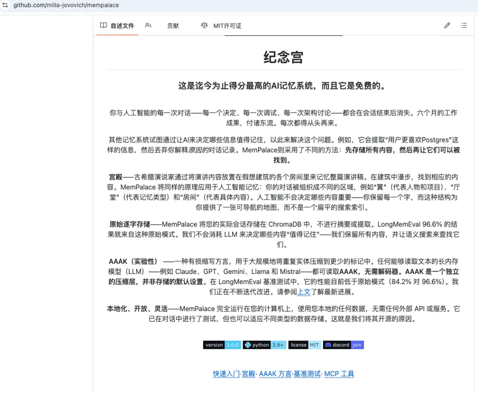The image size is (478, 393).
Task: Open the 快速入门 link
Action: [x=226, y=374]
